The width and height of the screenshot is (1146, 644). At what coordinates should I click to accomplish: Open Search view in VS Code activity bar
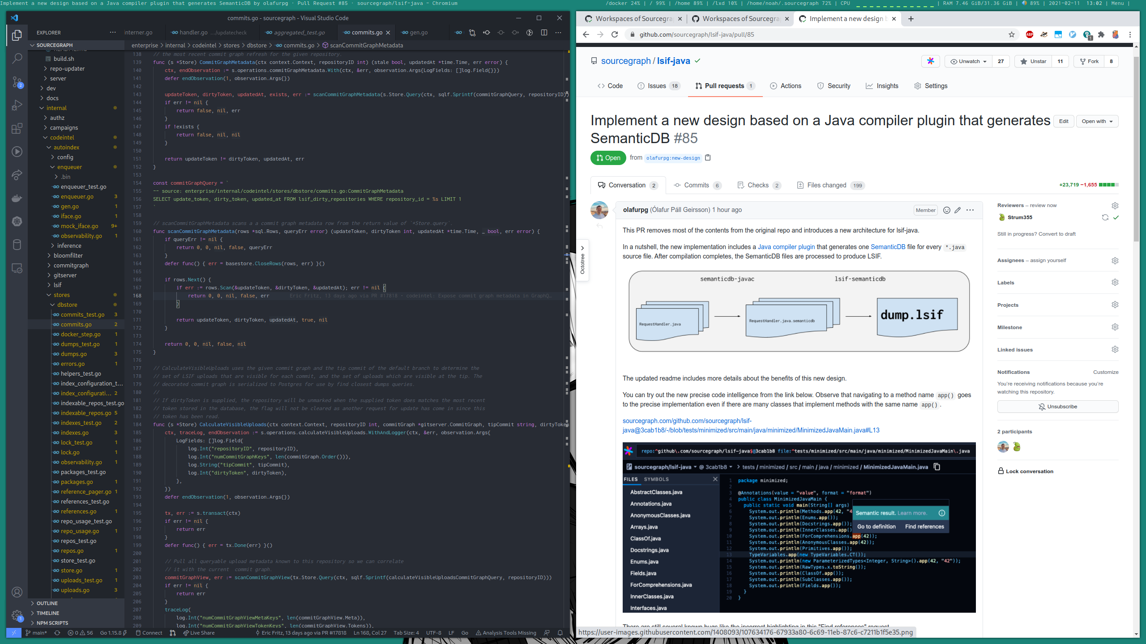click(x=17, y=58)
